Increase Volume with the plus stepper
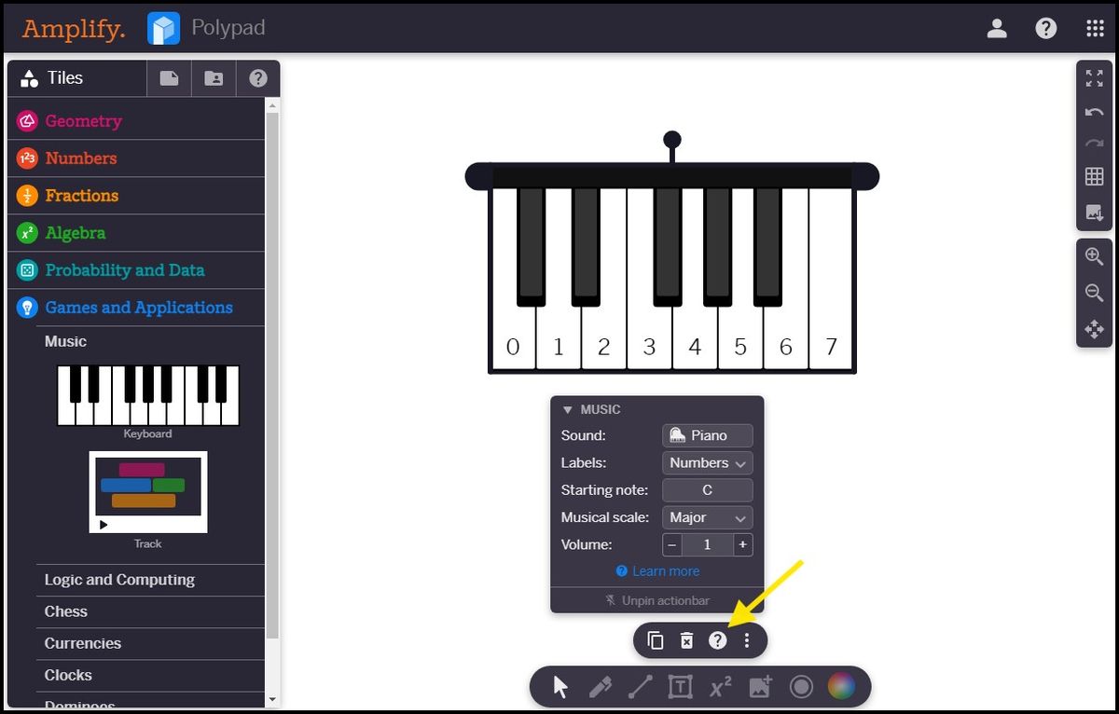 coord(742,545)
